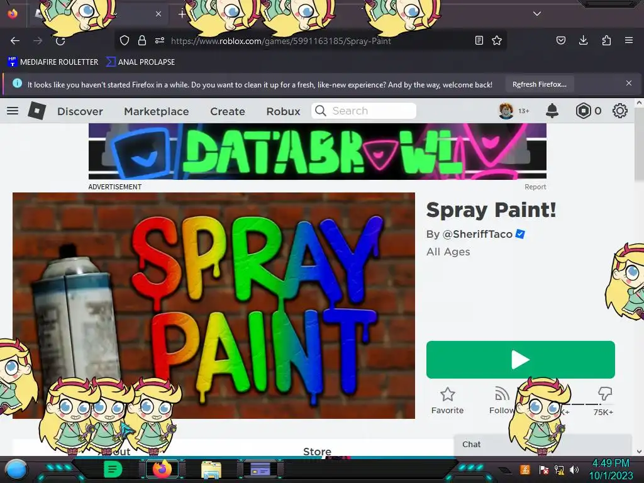Screen dimensions: 644x483
Task: Click the volume speaker tray icon
Action: click(x=574, y=469)
